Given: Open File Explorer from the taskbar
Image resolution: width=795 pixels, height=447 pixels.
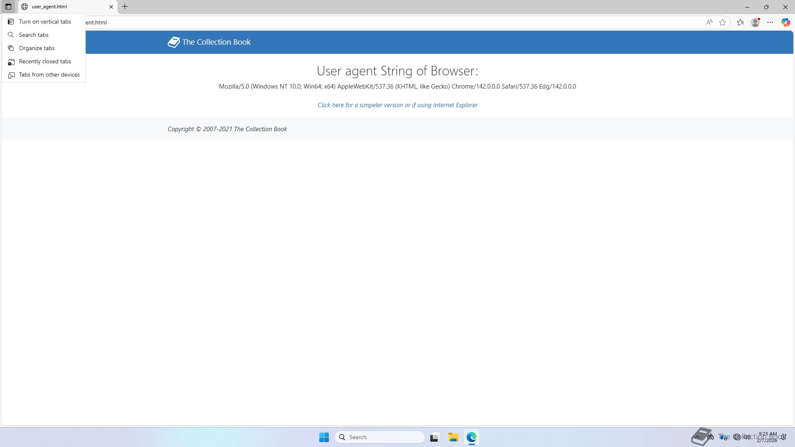Looking at the screenshot, I should (453, 437).
